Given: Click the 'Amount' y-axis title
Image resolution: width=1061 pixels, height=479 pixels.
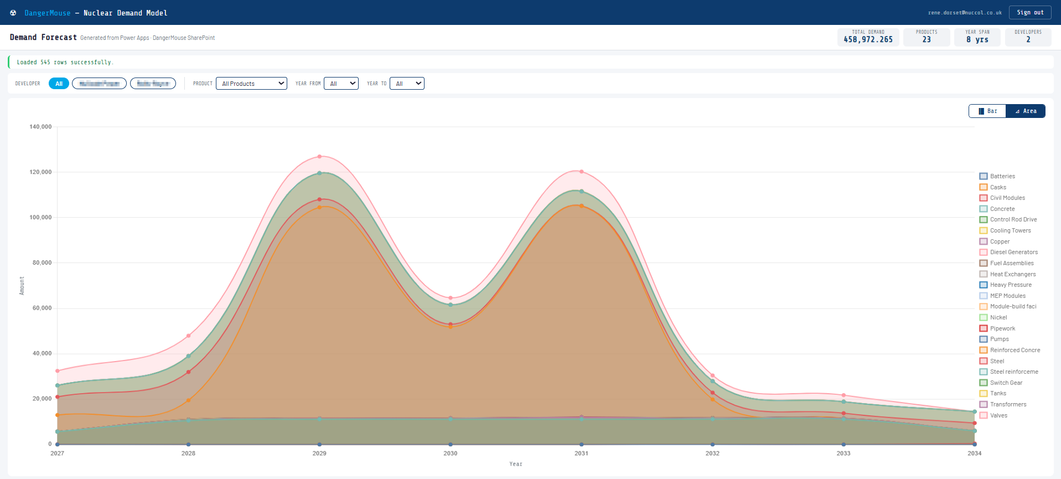Looking at the screenshot, I should click(22, 286).
